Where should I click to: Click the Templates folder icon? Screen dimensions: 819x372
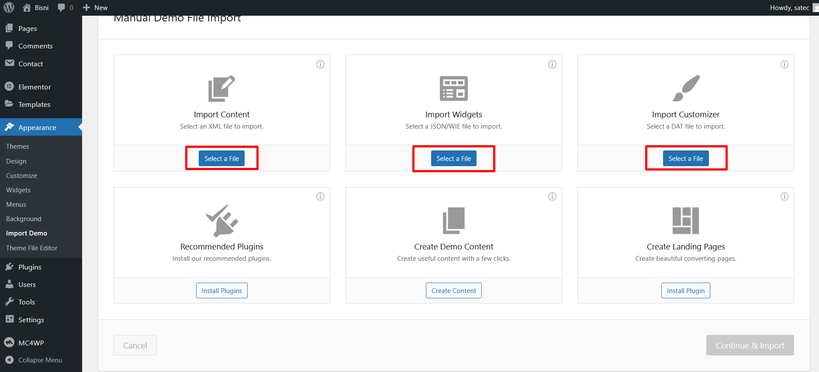coord(9,104)
